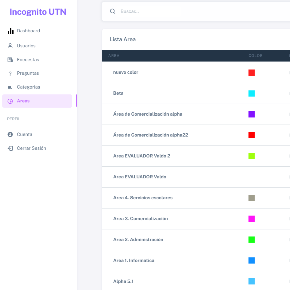Click the cyan swatch in Beta row
The image size is (290, 290).
click(x=252, y=93)
